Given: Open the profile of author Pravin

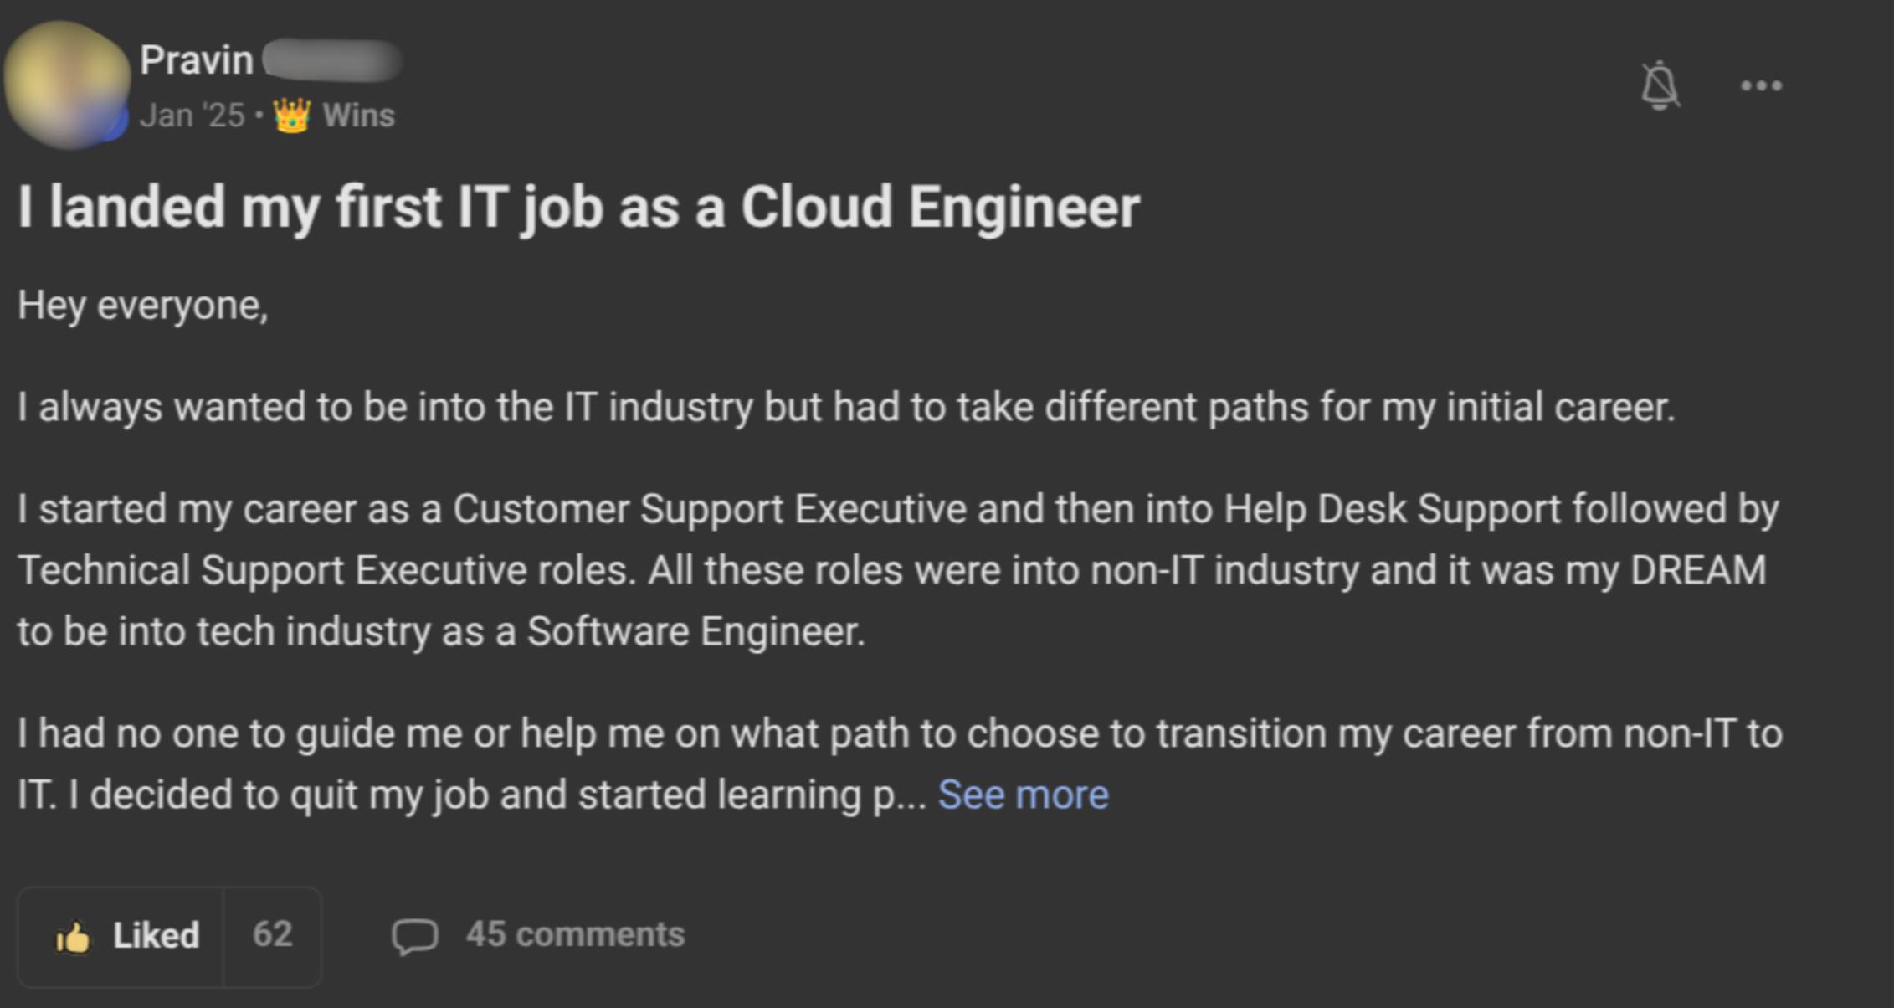Looking at the screenshot, I should point(197,60).
